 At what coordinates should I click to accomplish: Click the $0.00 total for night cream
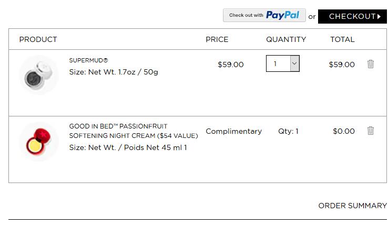coord(344,131)
